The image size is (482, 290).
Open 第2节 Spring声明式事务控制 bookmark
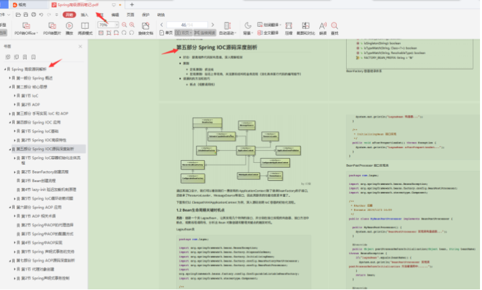46,279
